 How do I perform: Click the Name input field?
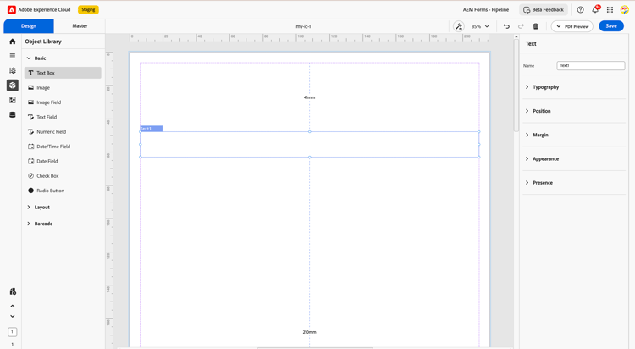click(x=590, y=65)
